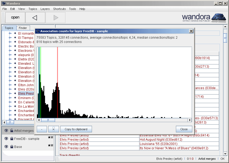Click the histogram horizontal scrollbar thumb
The height and width of the screenshot is (163, 229).
48,120
